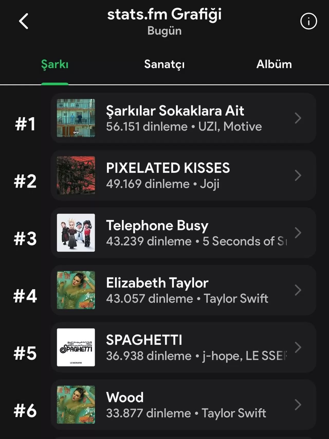The image size is (329, 439).
Task: Click the Elizabeth Taylor row chevron
Action: pyautogui.click(x=298, y=290)
